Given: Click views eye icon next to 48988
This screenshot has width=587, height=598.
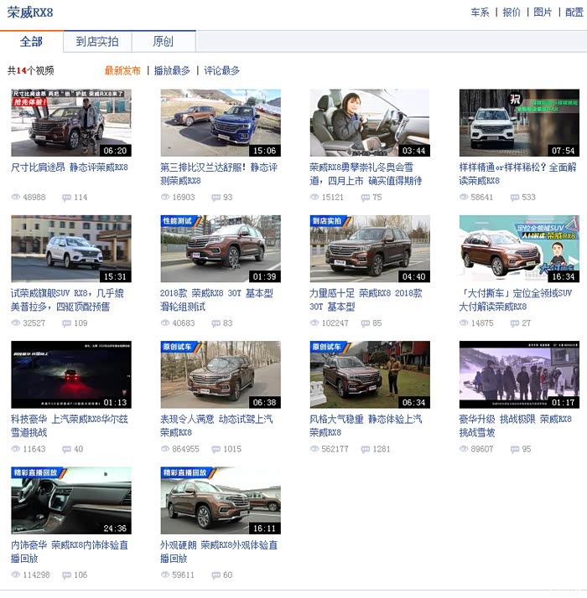Looking at the screenshot, I should [16, 197].
